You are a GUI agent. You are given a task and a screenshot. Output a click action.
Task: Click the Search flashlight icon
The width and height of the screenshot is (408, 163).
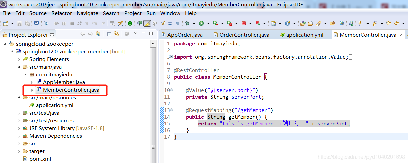tap(318, 23)
